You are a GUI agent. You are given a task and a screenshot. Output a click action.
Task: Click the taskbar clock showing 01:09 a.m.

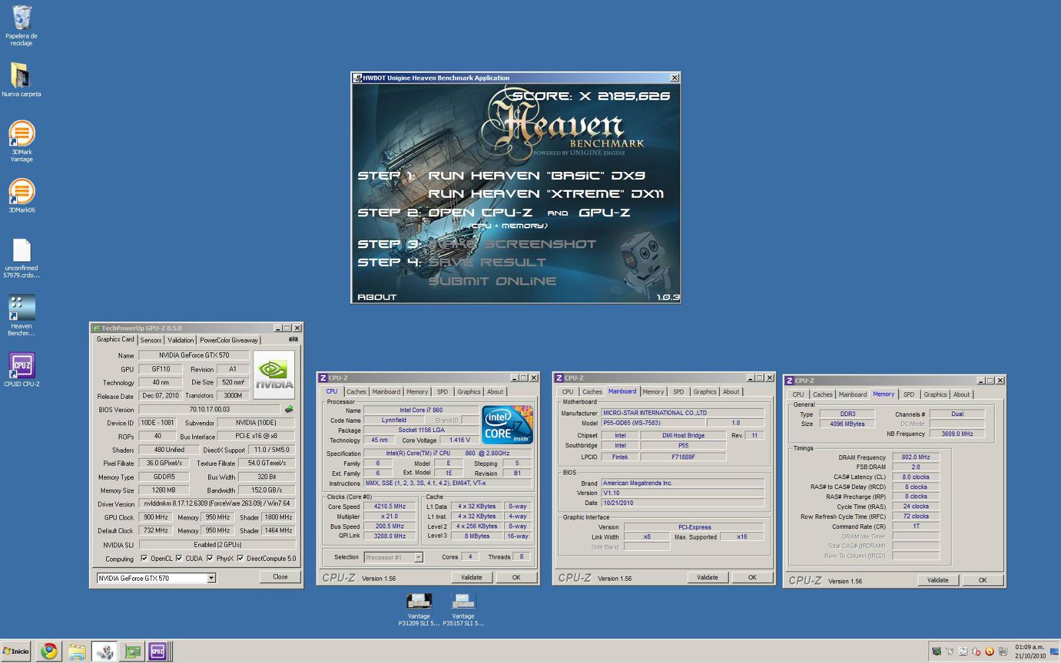click(1029, 651)
